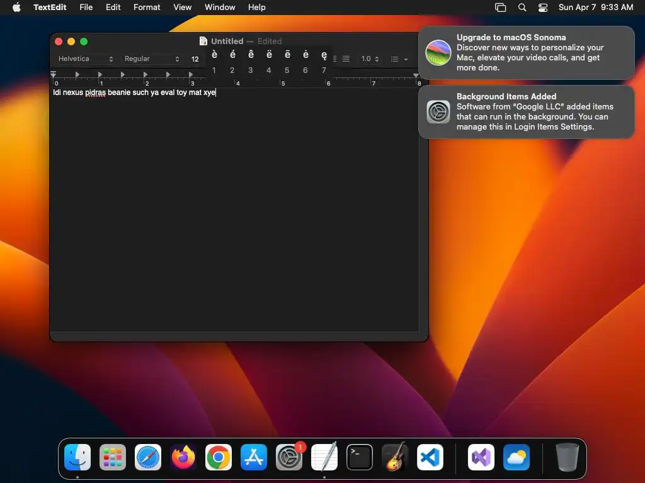Pick the ê circumflex character
645x483 pixels.
pyautogui.click(x=251, y=55)
